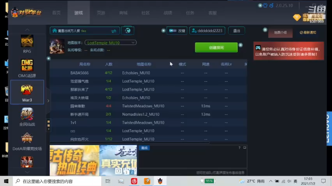Click the gold diamond VIP icon
The image size is (332, 186).
(297, 17)
